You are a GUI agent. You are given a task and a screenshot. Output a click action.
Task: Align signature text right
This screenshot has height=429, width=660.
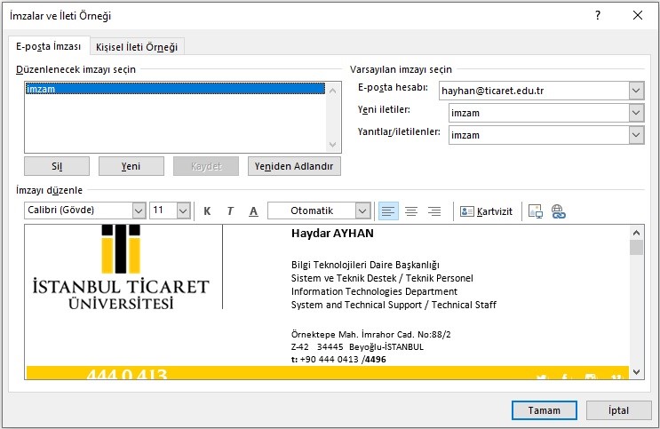tap(434, 211)
